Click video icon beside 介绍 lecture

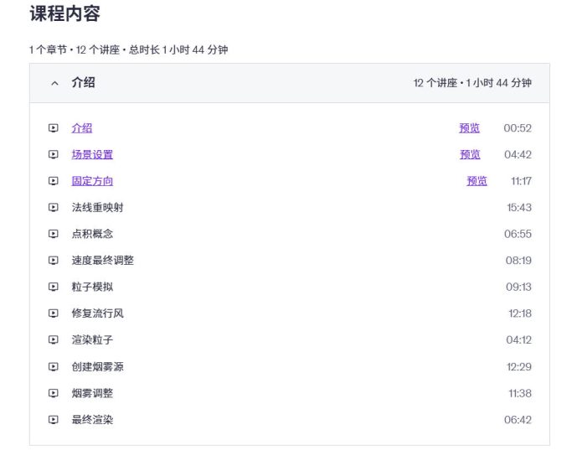[x=54, y=128]
